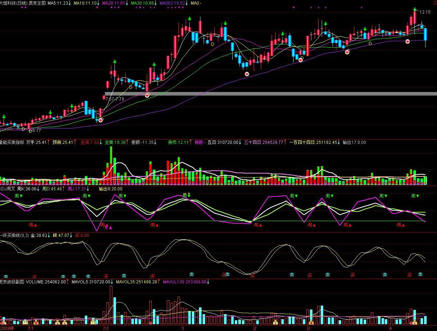This screenshot has height=331, width=437.
Task: Click the 12.15 high price label
Action: click(x=425, y=12)
